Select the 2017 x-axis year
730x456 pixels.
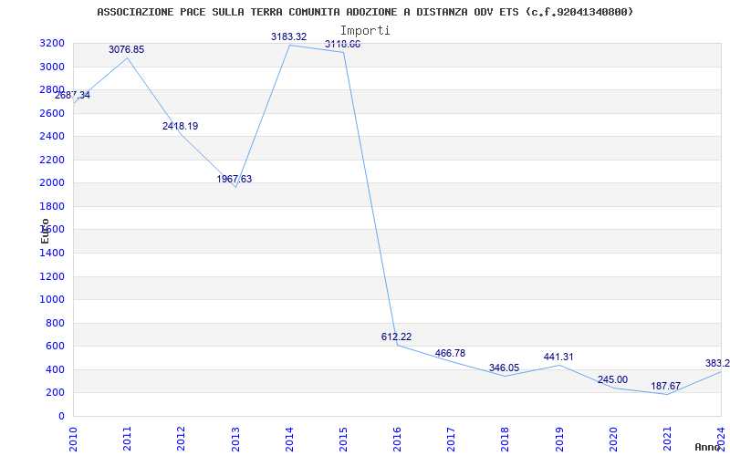451,439
